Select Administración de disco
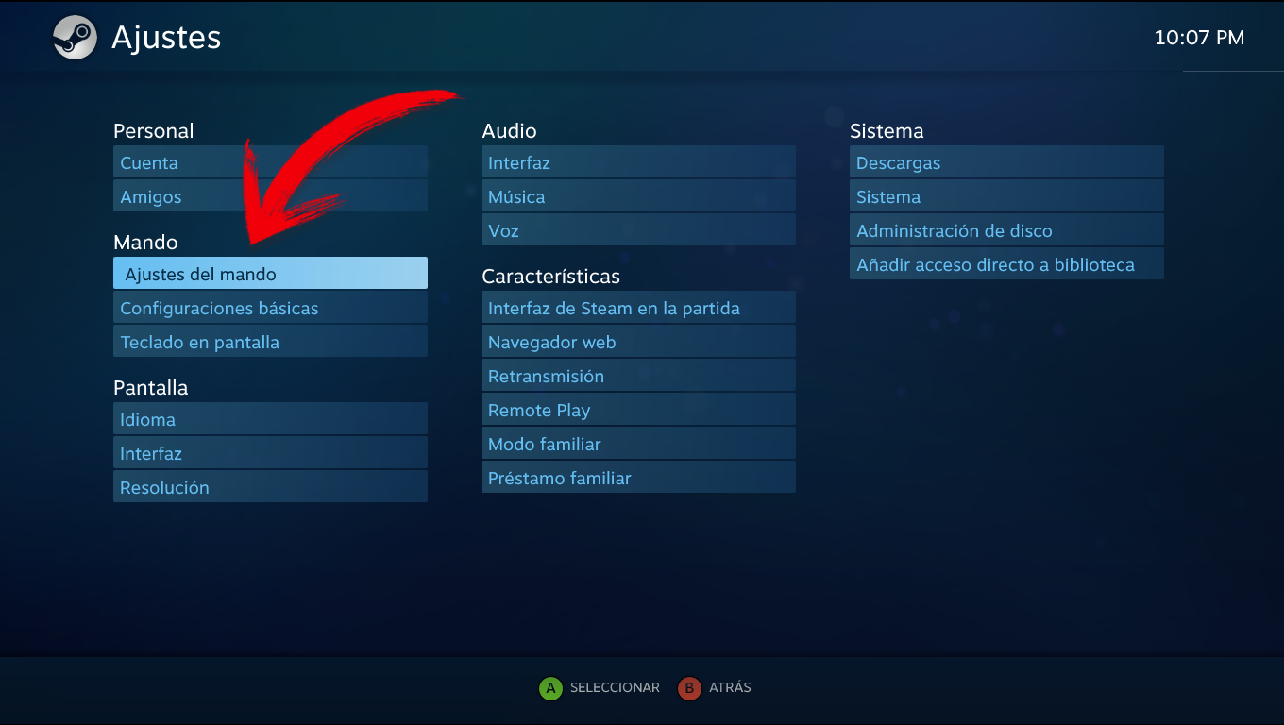 coord(1006,229)
